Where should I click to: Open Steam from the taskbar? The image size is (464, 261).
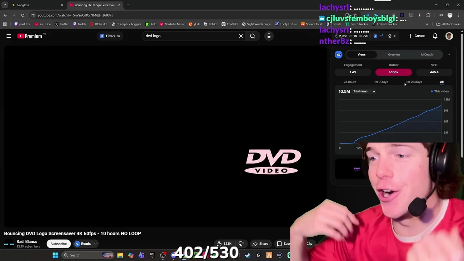(248, 255)
